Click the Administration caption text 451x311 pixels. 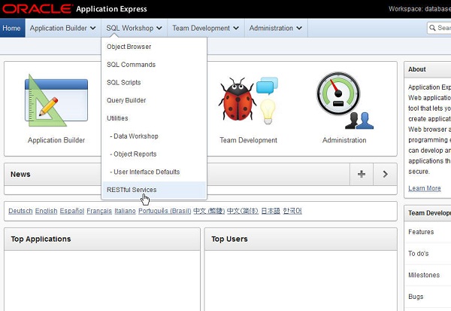click(344, 140)
